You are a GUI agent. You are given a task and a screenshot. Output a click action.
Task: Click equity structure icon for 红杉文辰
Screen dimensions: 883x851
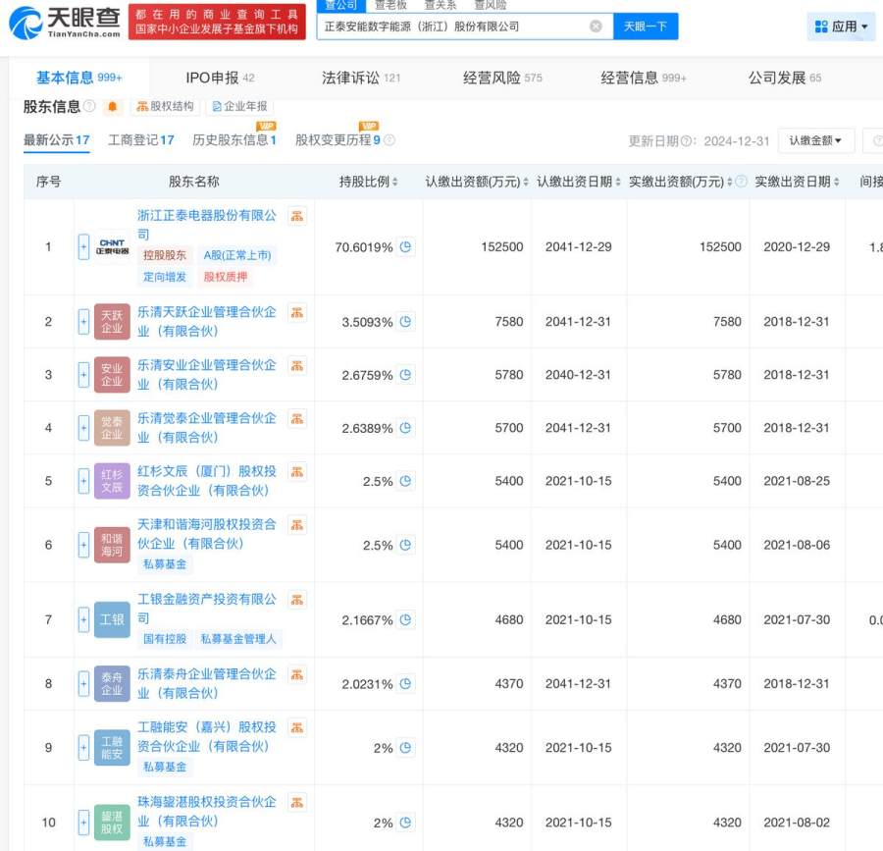pyautogui.click(x=296, y=472)
